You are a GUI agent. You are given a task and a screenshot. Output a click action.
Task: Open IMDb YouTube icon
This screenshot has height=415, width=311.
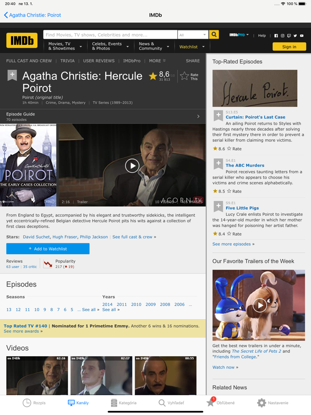pyautogui.click(x=302, y=36)
